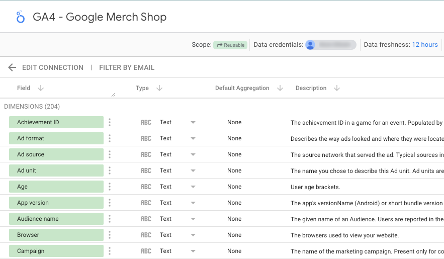Click the Field column resize handle
This screenshot has width=444, height=259.
tap(113, 94)
